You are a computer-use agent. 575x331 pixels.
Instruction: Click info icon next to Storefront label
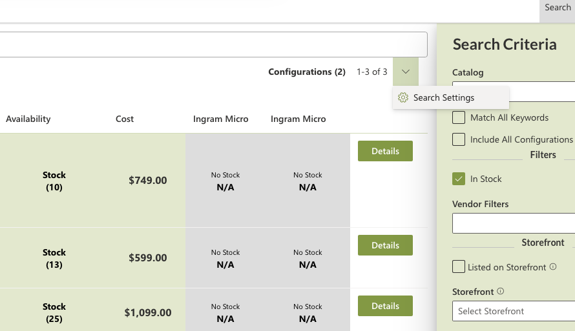(501, 291)
